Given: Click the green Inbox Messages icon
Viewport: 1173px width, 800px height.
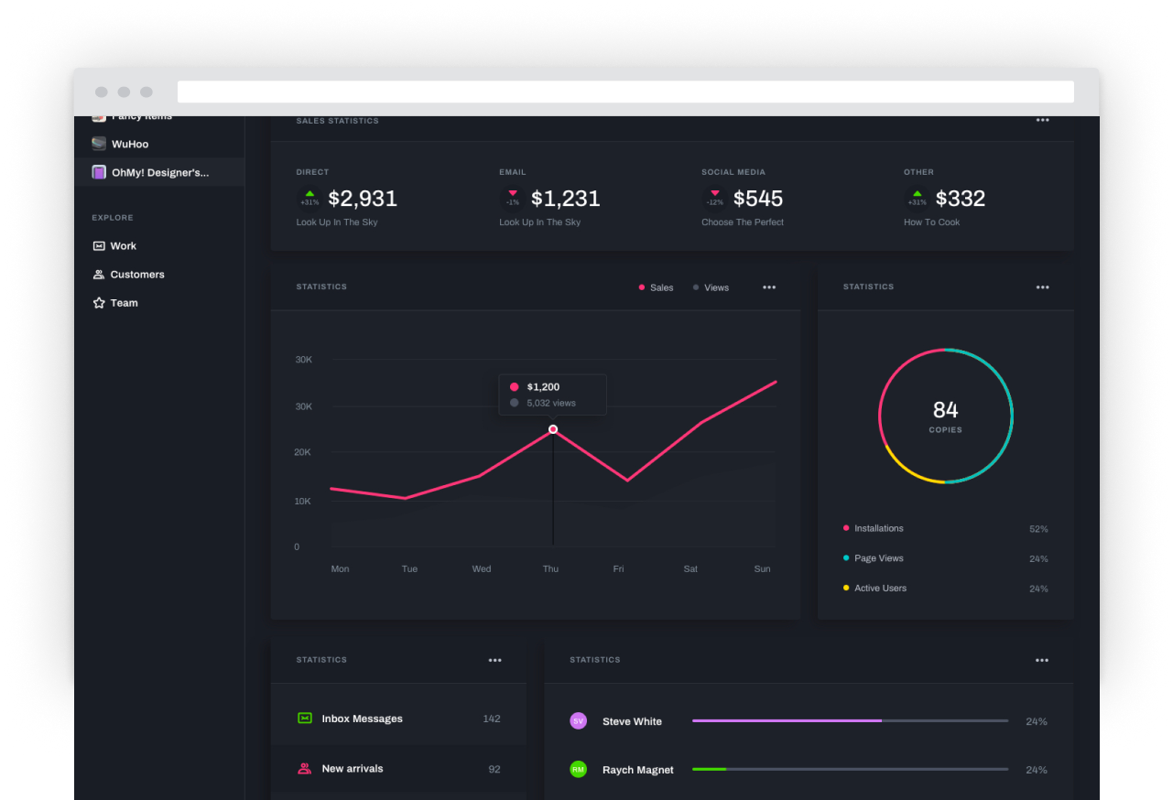Looking at the screenshot, I should (x=305, y=719).
